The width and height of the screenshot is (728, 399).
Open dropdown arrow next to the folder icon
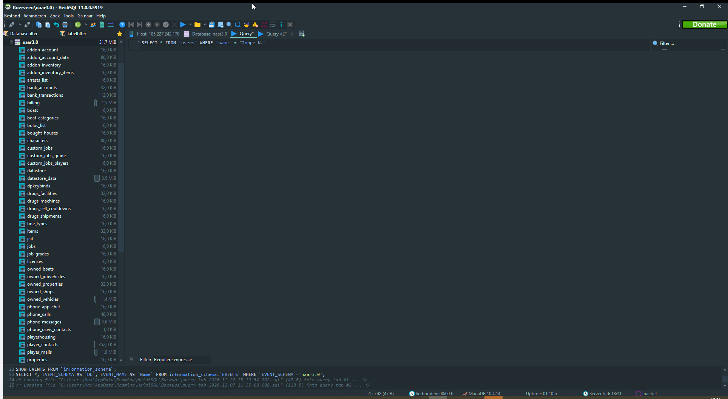205,25
